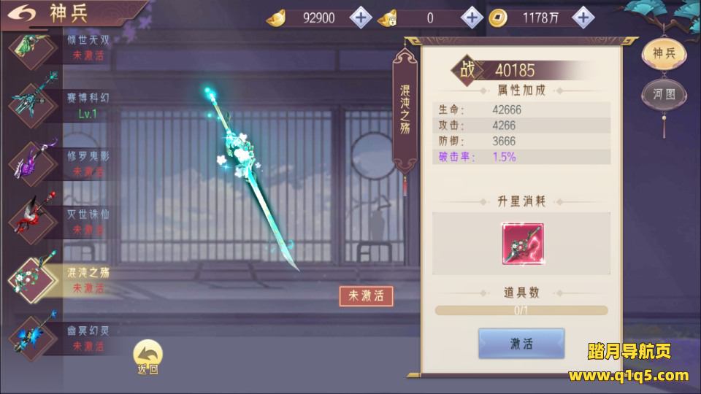
Task: Switch to the 神兵 tab
Action: (x=664, y=53)
